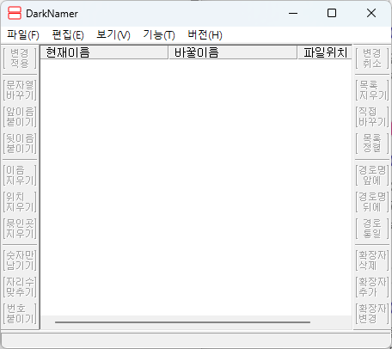
Task: Maximize the DarkNamer window
Action: 332,13
